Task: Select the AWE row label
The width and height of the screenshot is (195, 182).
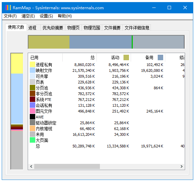Action: click(x=40, y=117)
